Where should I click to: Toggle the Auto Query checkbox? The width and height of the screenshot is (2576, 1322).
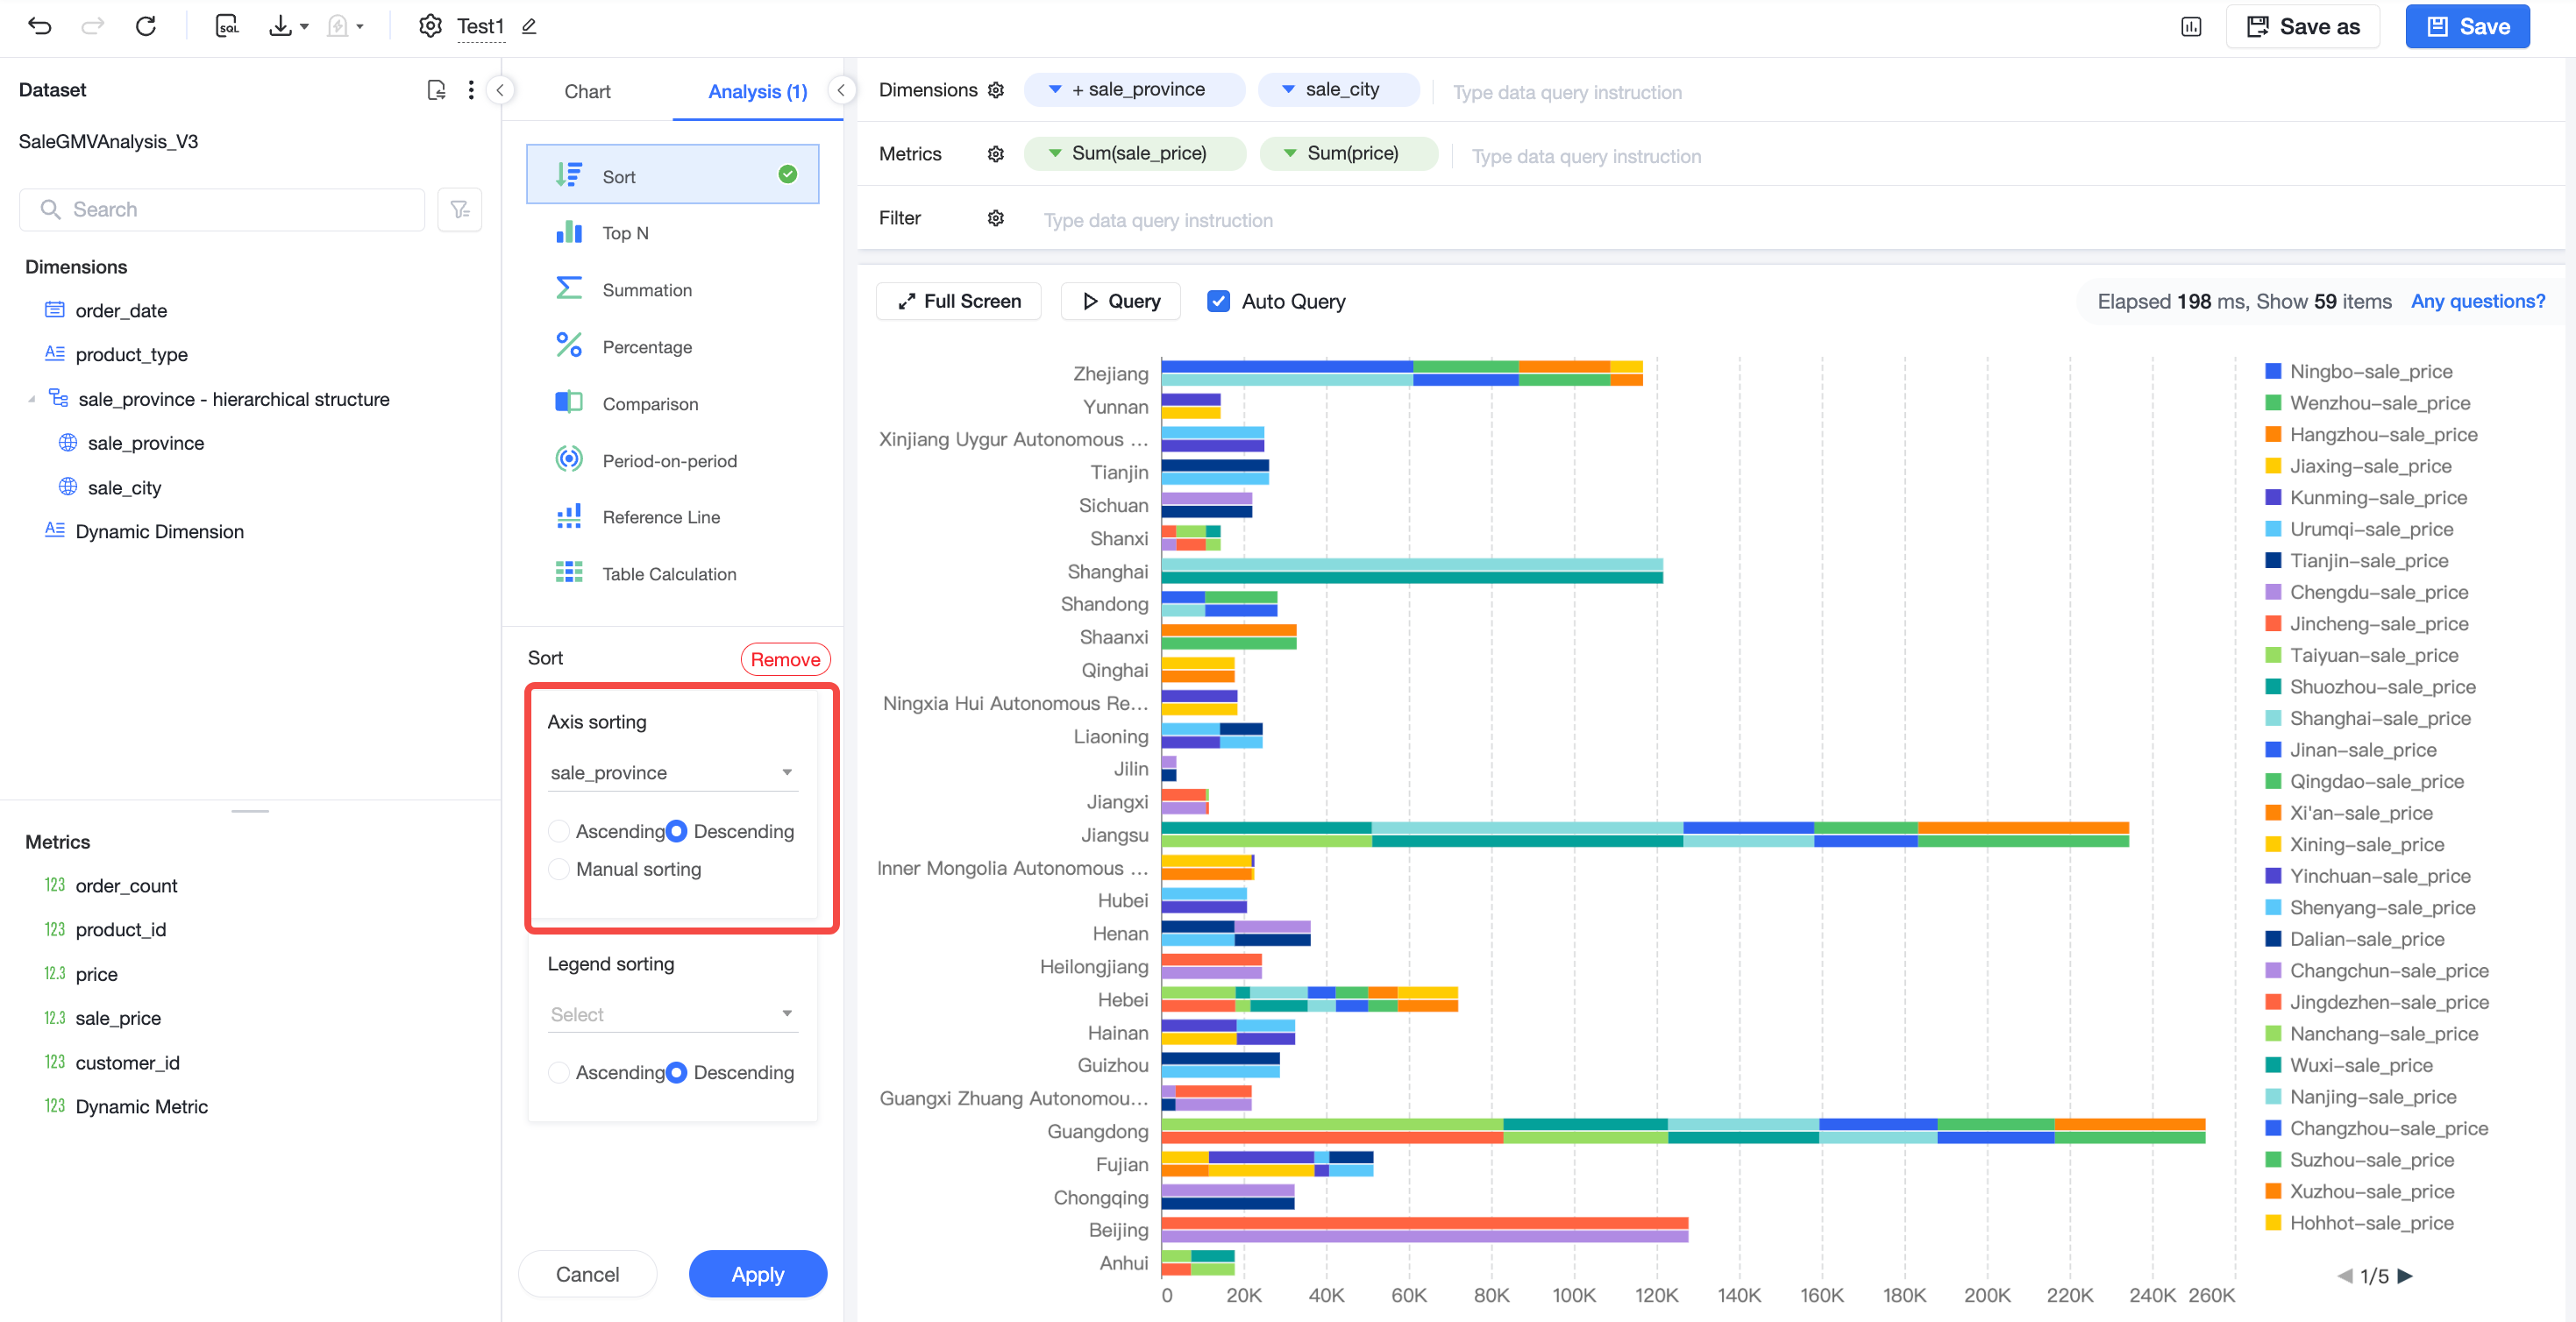(1218, 301)
